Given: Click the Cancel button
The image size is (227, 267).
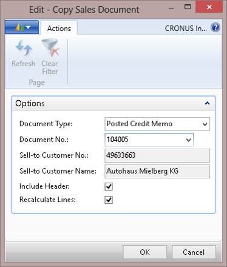Looking at the screenshot, I should 194,252.
